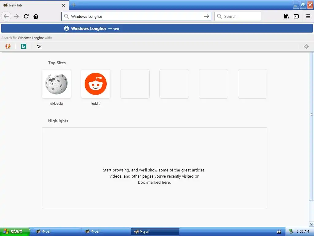The image size is (314, 236).
Task: Click the scrollbar down arrow
Action: 312,224
